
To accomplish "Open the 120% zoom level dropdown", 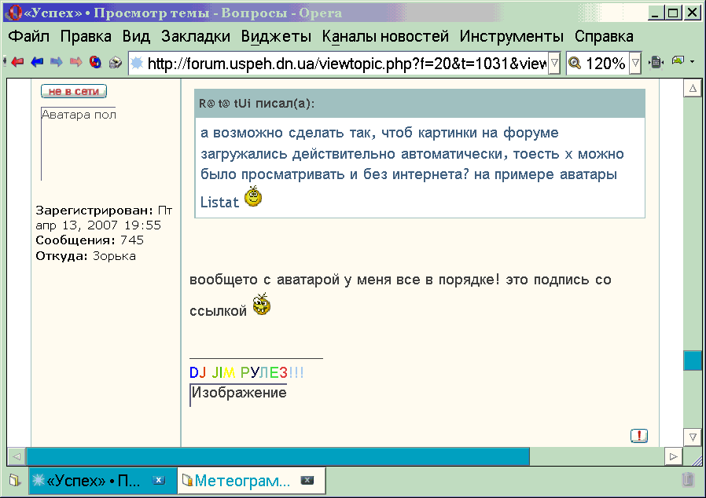I will [x=635, y=64].
